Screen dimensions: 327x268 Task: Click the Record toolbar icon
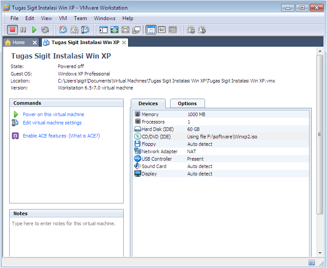(191, 30)
